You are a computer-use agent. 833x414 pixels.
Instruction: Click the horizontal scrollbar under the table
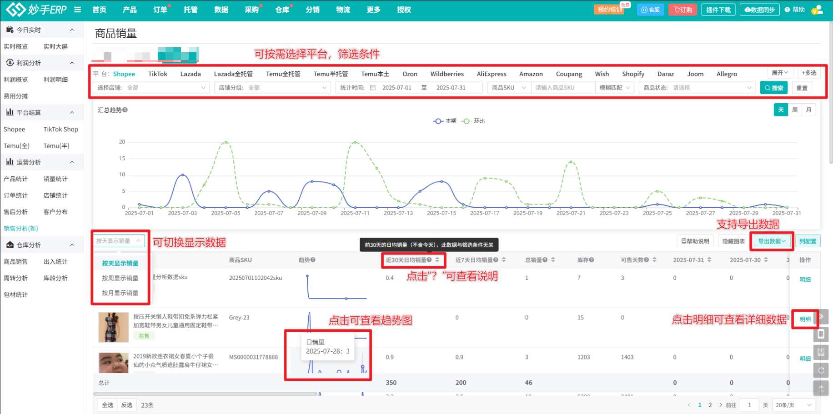(205, 394)
